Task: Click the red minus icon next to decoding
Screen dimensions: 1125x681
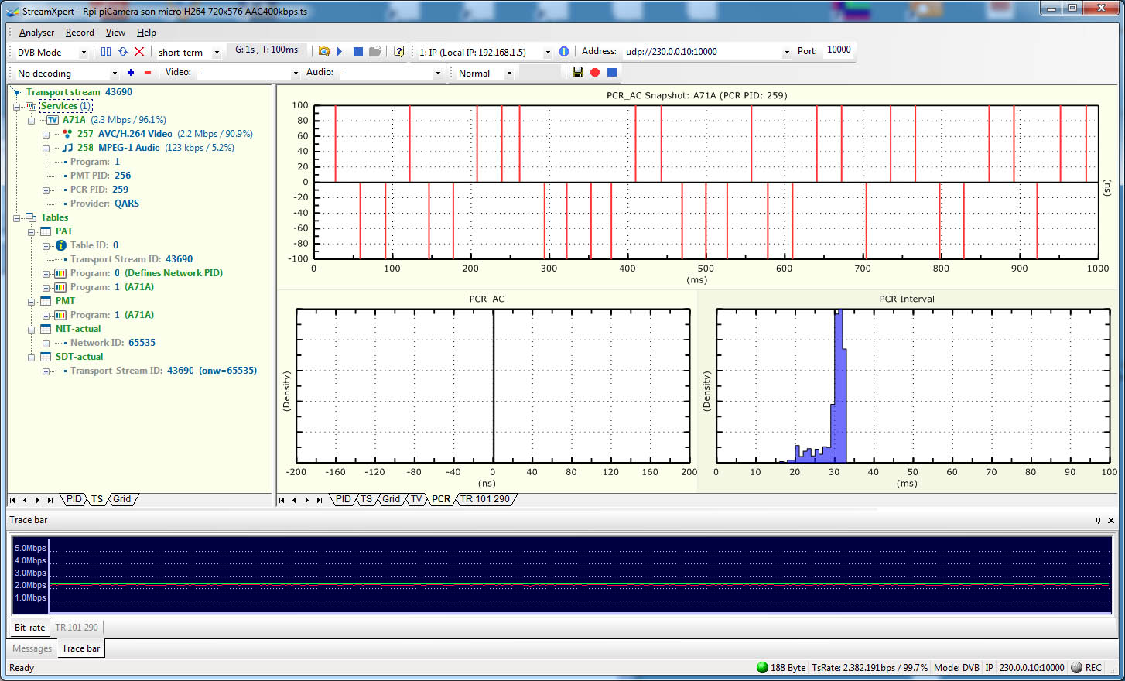Action: click(x=148, y=73)
